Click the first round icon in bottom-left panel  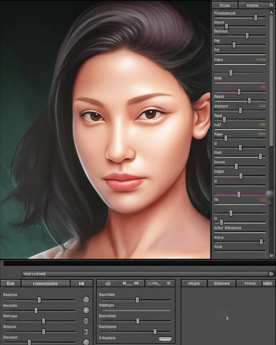(86, 299)
